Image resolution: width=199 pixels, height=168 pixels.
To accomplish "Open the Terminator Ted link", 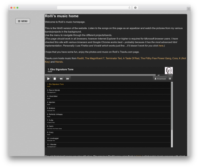I will tap(114, 58).
